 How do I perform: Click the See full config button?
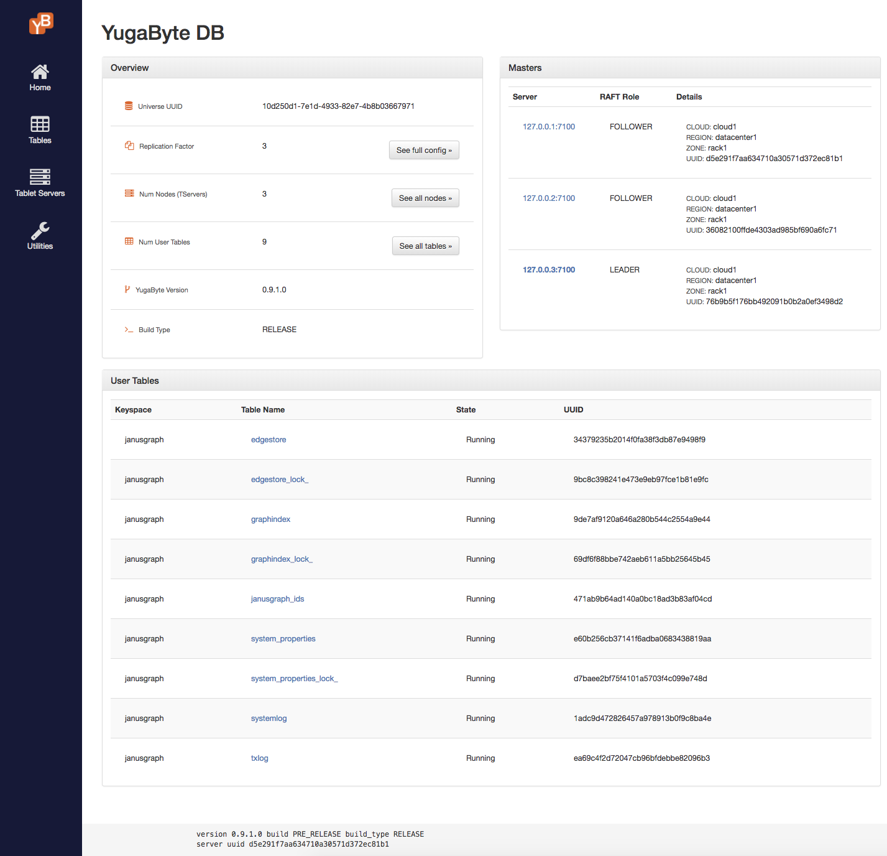tap(424, 150)
